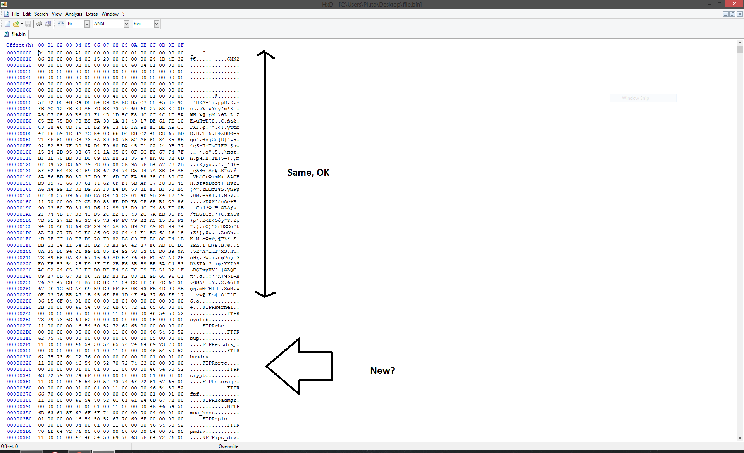Click offset row 00000290
Image resolution: width=744 pixels, height=453 pixels.
(19, 307)
